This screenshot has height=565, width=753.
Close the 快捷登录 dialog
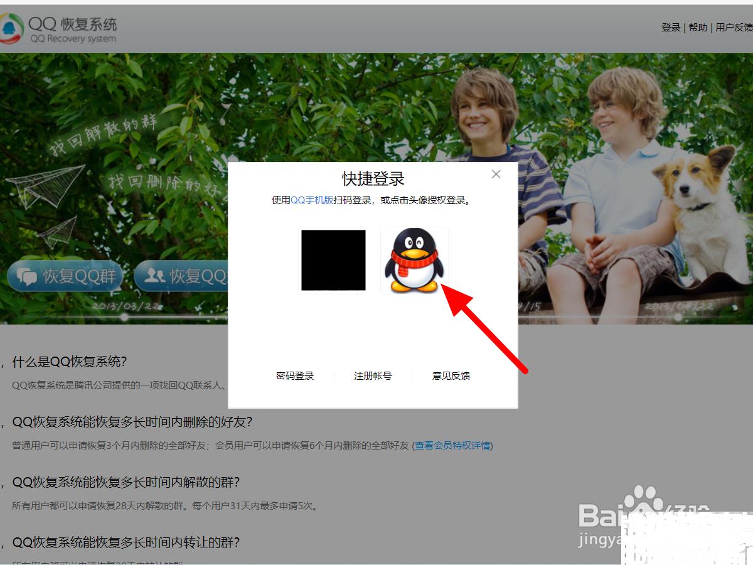point(496,175)
